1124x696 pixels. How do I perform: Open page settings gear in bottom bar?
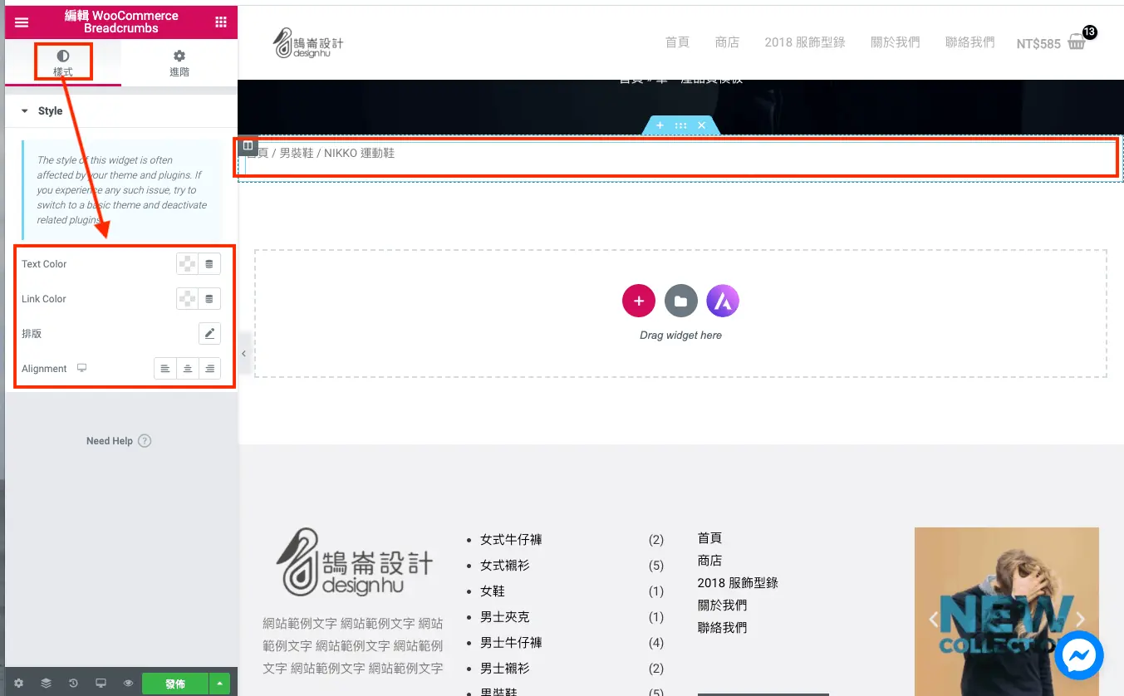[19, 684]
